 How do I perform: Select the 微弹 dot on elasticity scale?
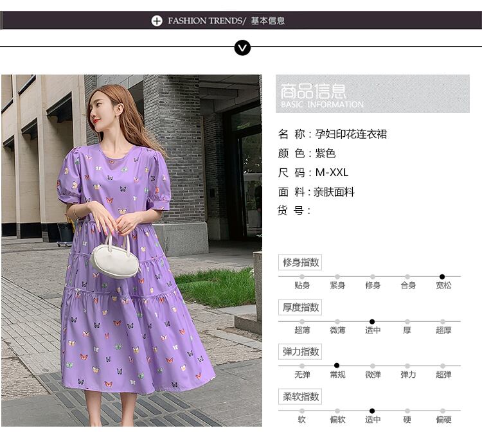(x=373, y=366)
